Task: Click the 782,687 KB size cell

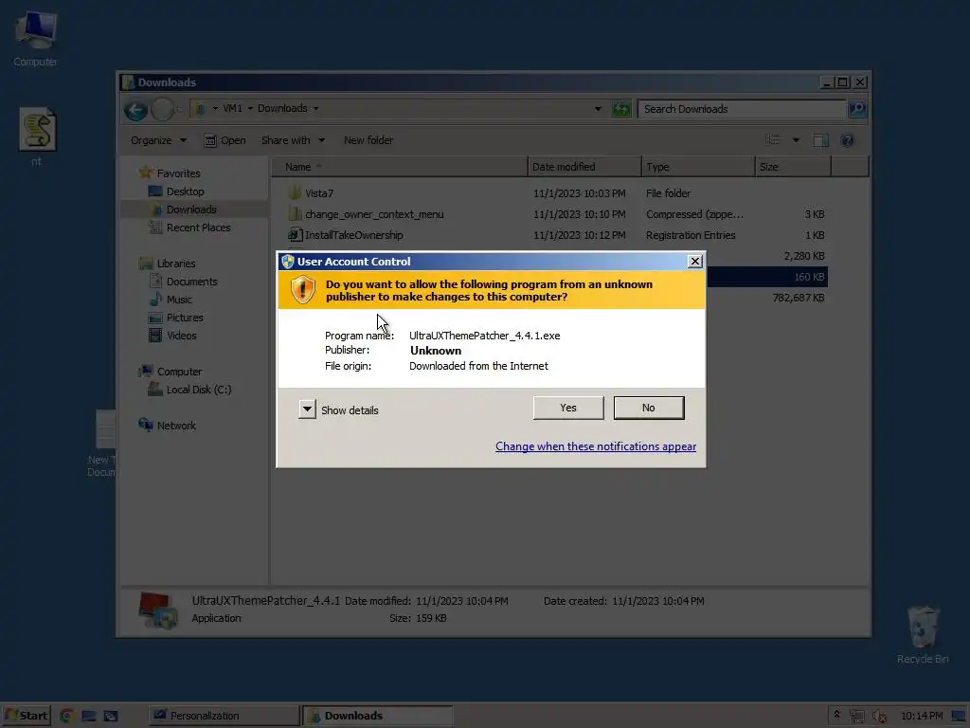Action: (x=798, y=298)
